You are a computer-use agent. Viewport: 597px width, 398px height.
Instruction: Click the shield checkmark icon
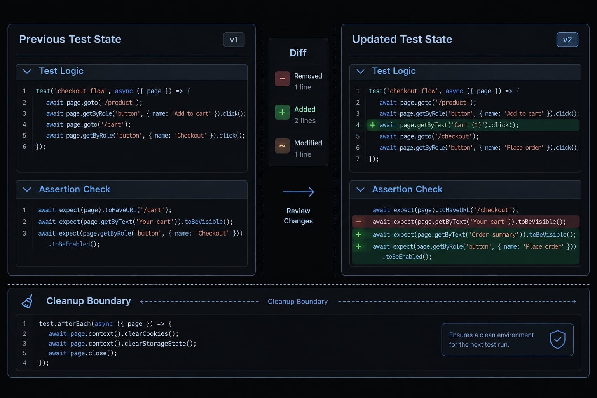(557, 339)
